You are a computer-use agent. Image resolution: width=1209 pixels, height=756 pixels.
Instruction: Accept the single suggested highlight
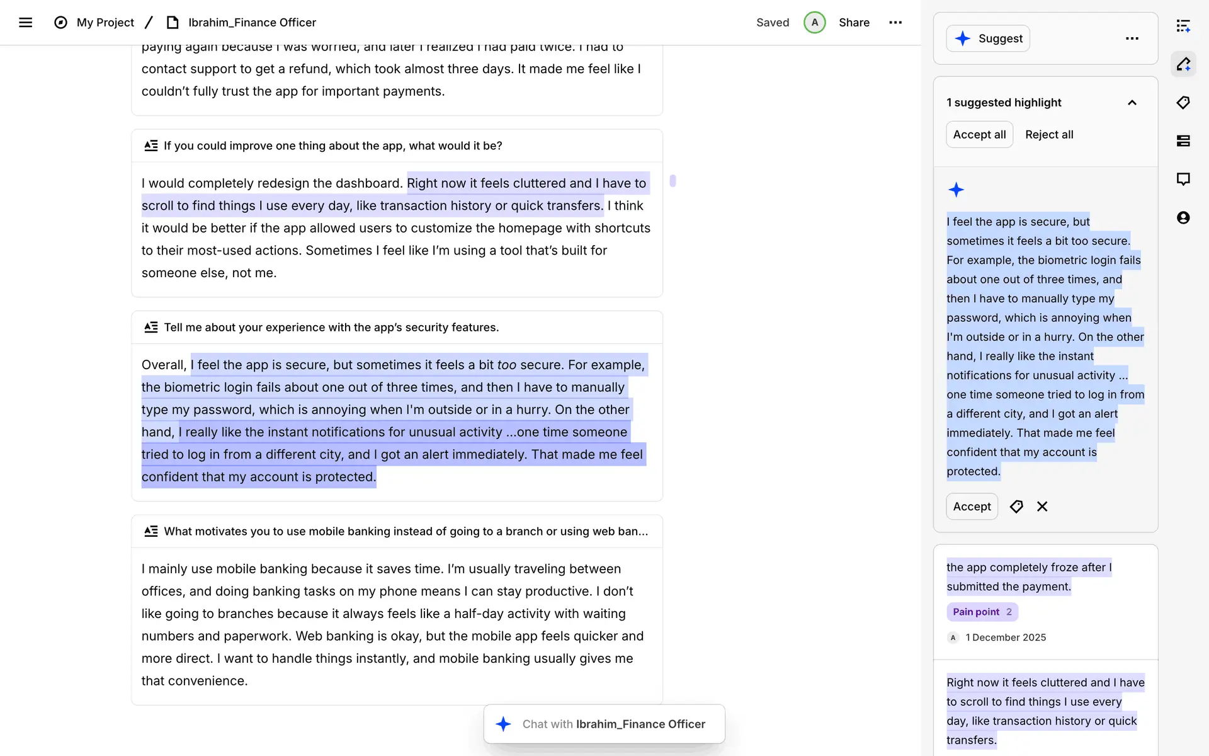[x=972, y=507]
